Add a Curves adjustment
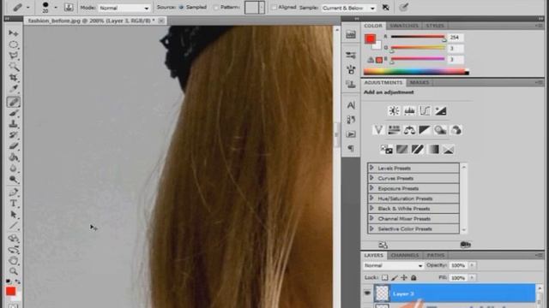Viewport: 549px width, 308px height. coord(425,110)
